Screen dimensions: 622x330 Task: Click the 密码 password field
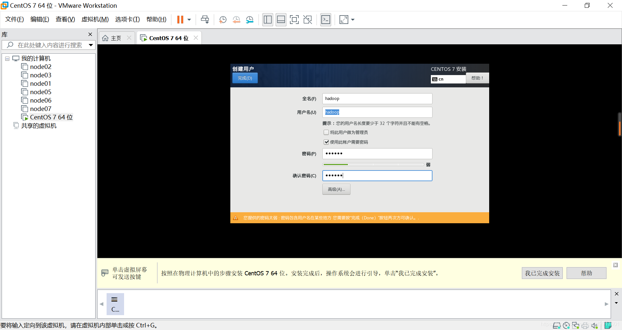tap(377, 154)
